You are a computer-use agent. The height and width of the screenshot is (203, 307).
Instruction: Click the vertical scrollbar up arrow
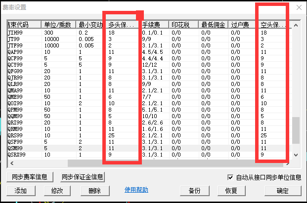click(296, 25)
